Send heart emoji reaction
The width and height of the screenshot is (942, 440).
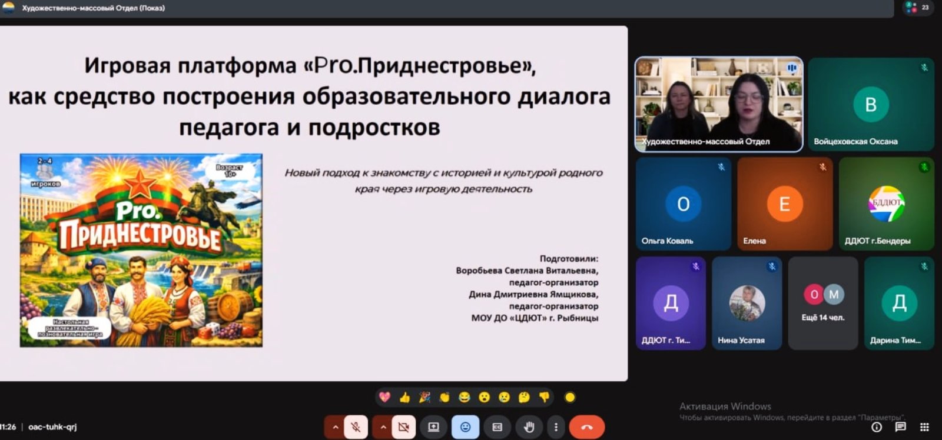tap(384, 398)
